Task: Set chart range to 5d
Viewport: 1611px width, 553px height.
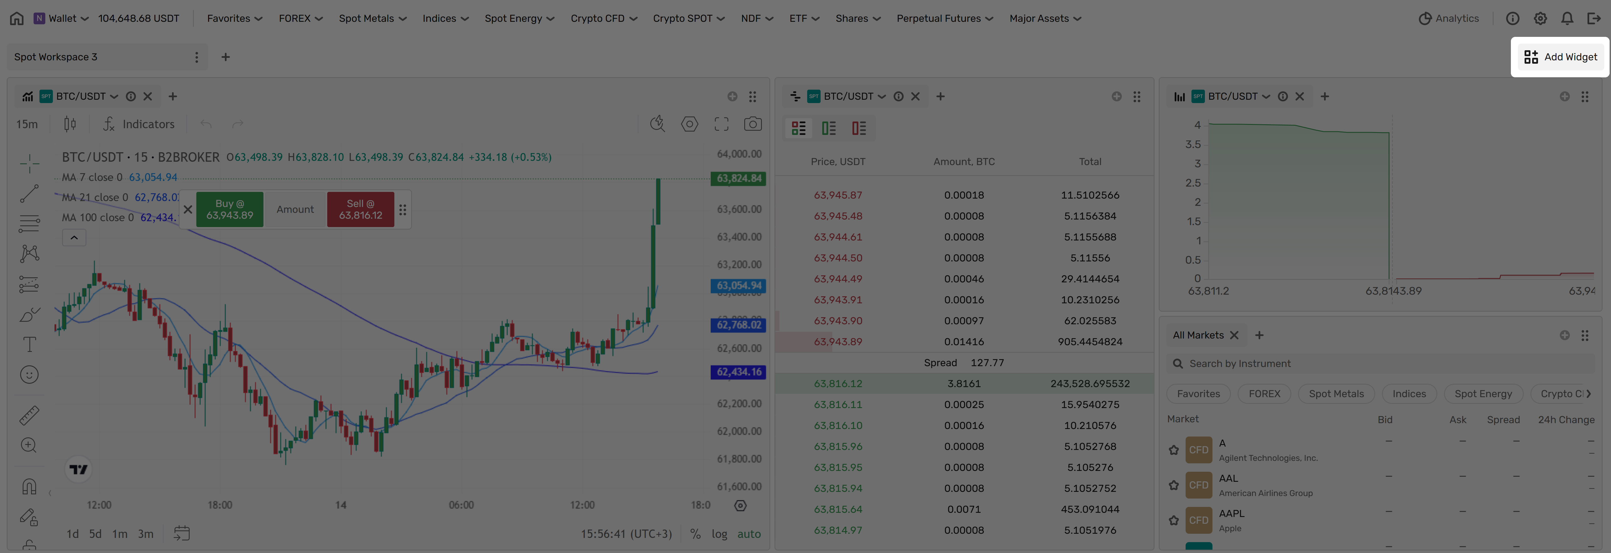Action: point(95,534)
